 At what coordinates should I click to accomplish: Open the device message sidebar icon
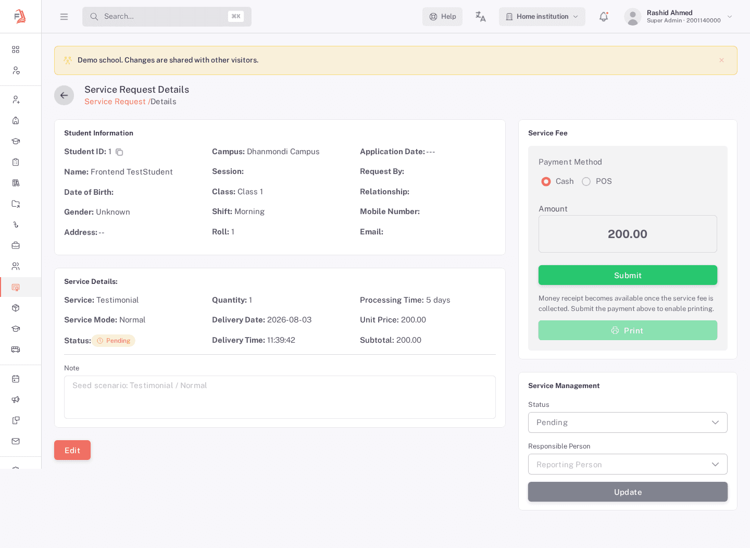pos(16,420)
